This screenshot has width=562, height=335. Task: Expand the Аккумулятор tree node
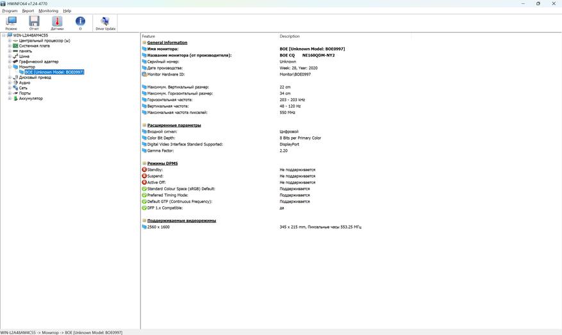[10, 99]
